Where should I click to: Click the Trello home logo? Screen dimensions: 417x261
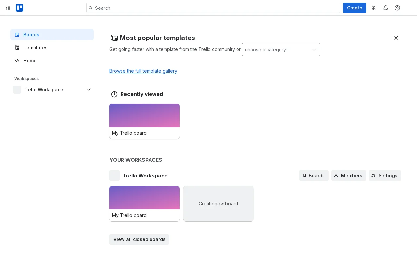click(20, 8)
